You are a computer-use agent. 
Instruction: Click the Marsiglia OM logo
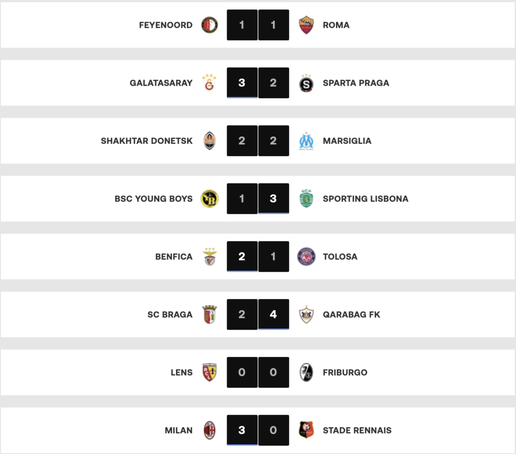coord(306,141)
